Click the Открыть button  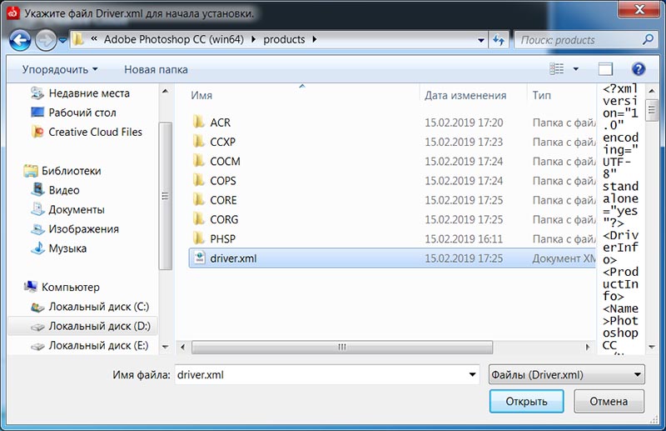527,401
